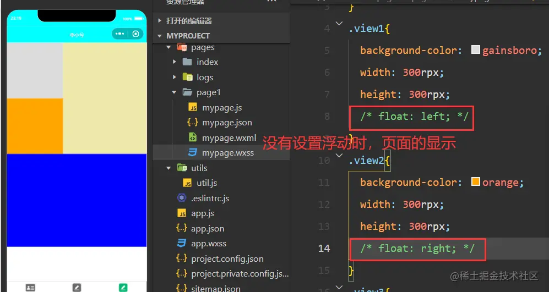Tap the pale yellow block in simulator
Image resolution: width=549 pixels, height=292 pixels.
tap(105, 98)
